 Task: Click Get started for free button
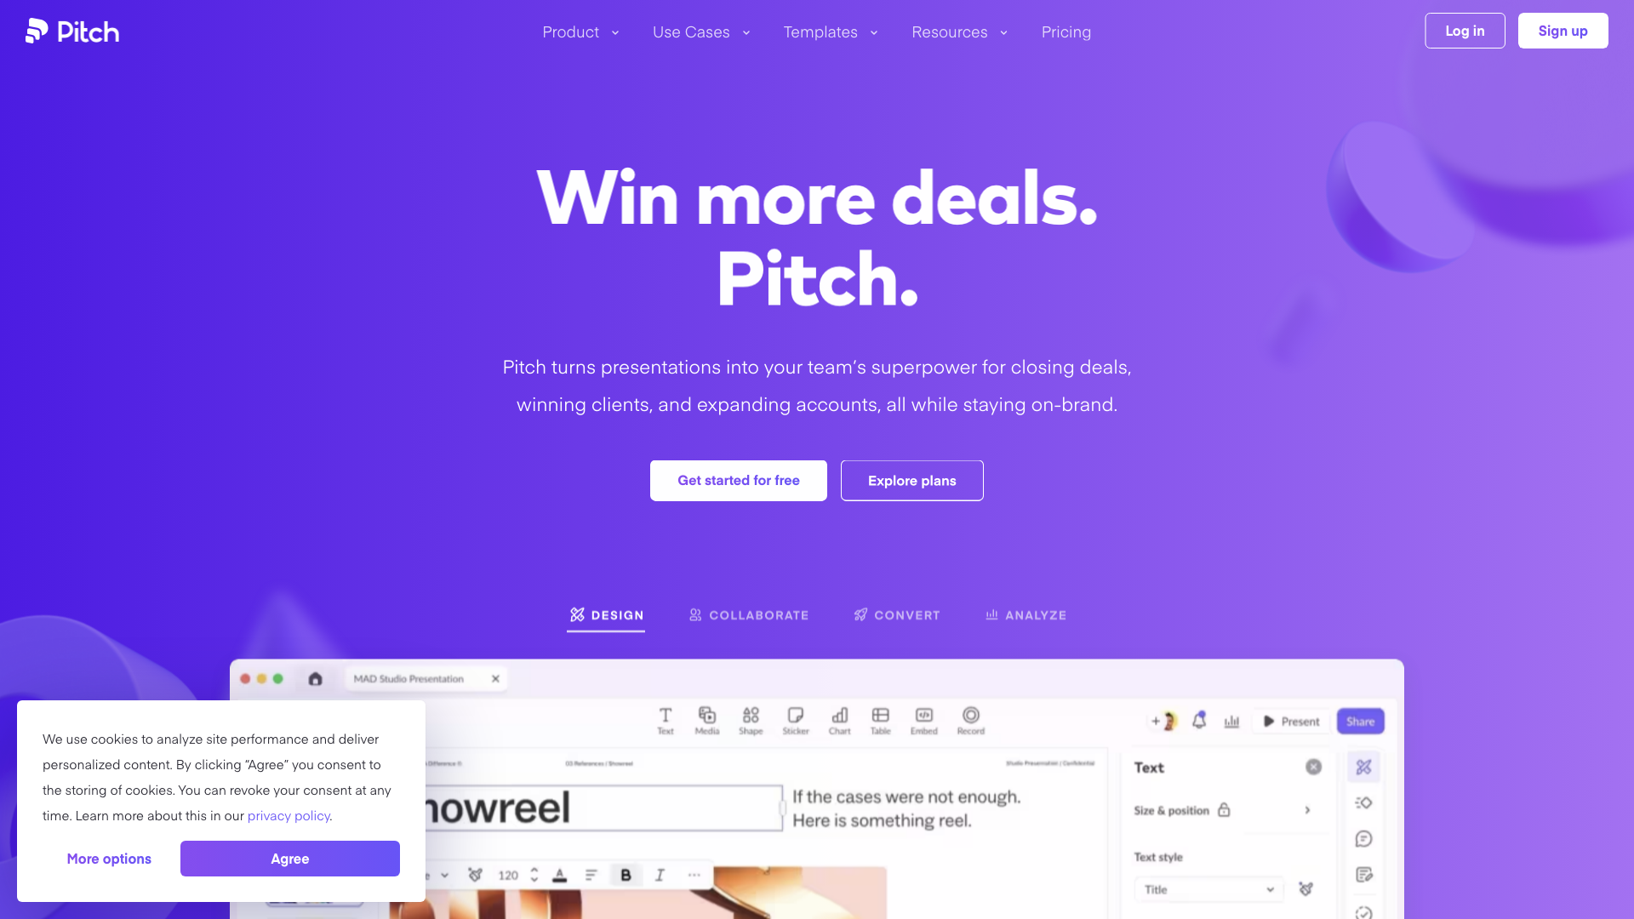point(739,480)
